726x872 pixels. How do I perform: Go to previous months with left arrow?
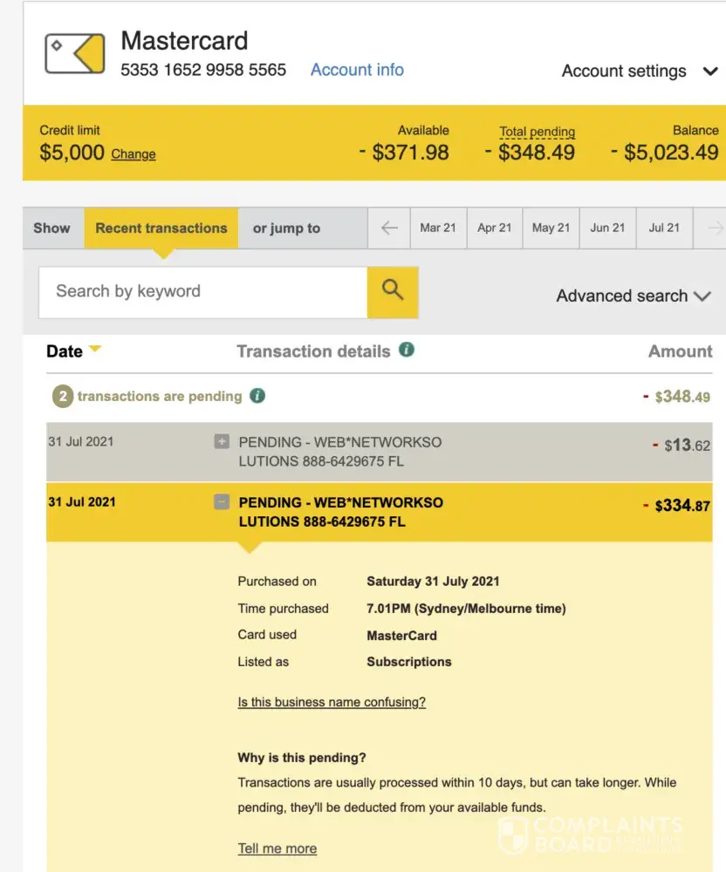[x=389, y=228]
